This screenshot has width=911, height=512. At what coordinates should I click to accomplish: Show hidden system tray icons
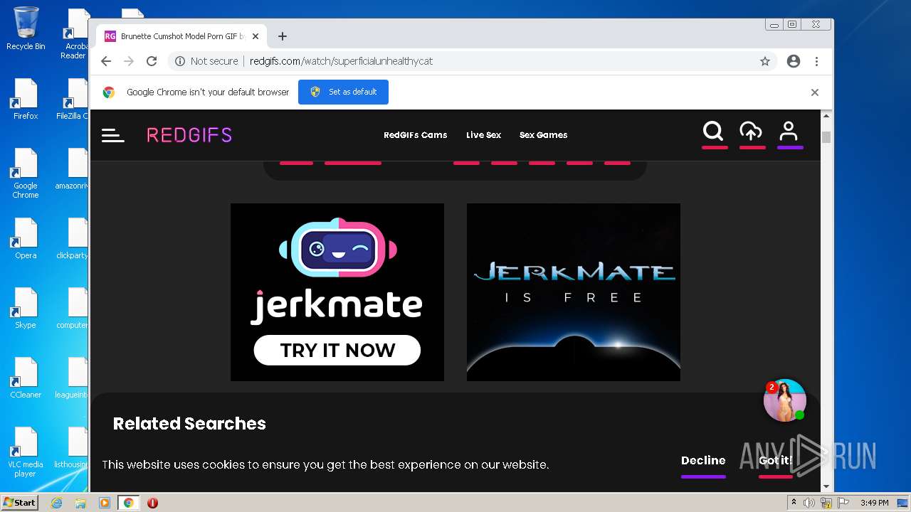(x=794, y=503)
